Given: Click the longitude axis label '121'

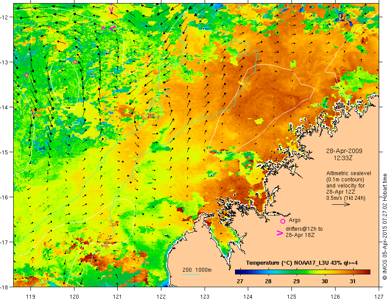Looking at the screenshot, I should pyautogui.click(x=118, y=296).
